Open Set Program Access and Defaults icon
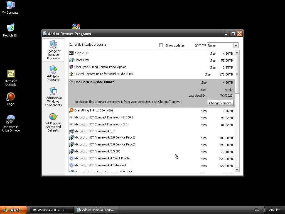This screenshot has width=285, height=214. click(x=53, y=123)
